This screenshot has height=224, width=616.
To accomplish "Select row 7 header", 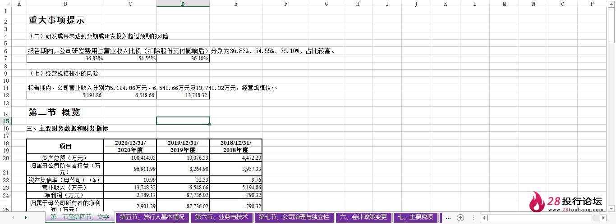I will (x=5, y=59).
